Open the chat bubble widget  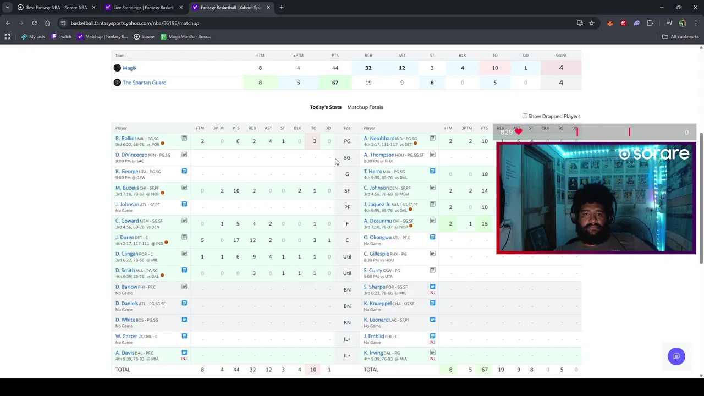[676, 356]
